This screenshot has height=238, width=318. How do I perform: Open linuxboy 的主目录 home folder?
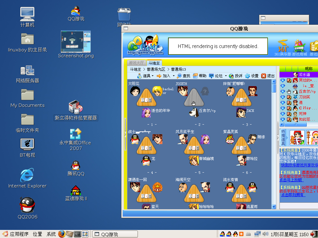click(x=27, y=43)
